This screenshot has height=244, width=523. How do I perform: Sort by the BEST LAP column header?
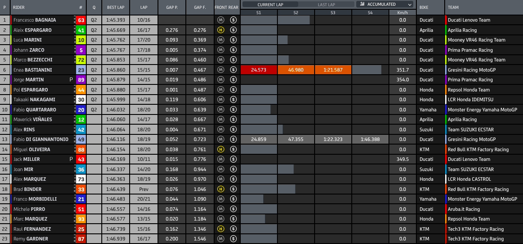[116, 8]
